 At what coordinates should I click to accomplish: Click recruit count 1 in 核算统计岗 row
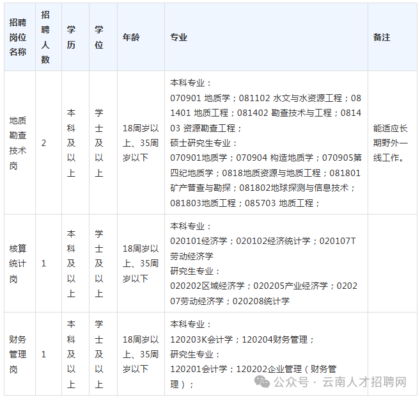(49, 263)
